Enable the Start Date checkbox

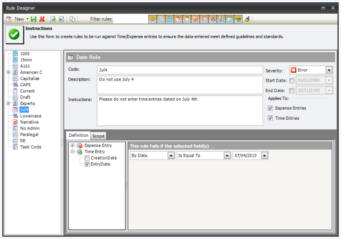click(x=292, y=80)
